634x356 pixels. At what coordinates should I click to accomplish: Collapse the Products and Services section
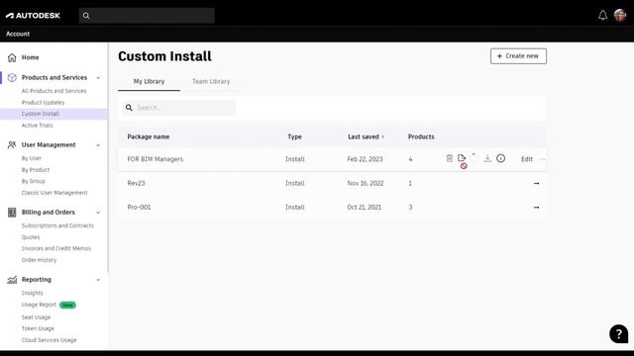point(98,78)
